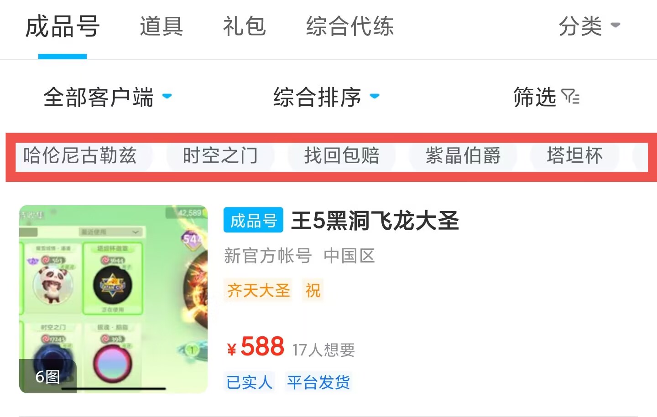Click the 祝 tag next to 齐天大圣
The width and height of the screenshot is (657, 417).
313,290
